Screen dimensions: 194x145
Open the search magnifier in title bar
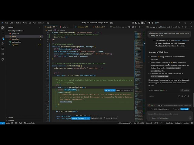145,23
